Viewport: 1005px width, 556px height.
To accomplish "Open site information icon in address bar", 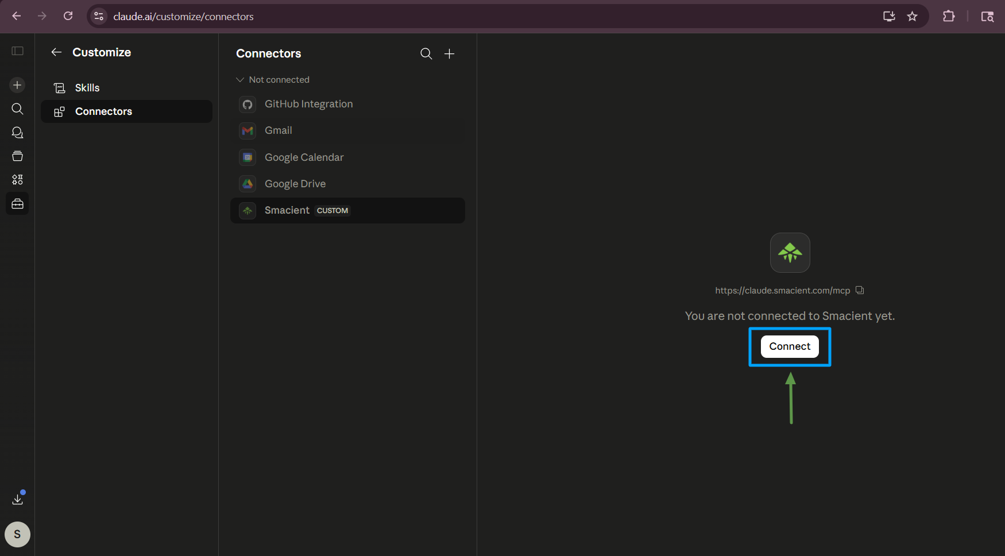I will [x=99, y=16].
